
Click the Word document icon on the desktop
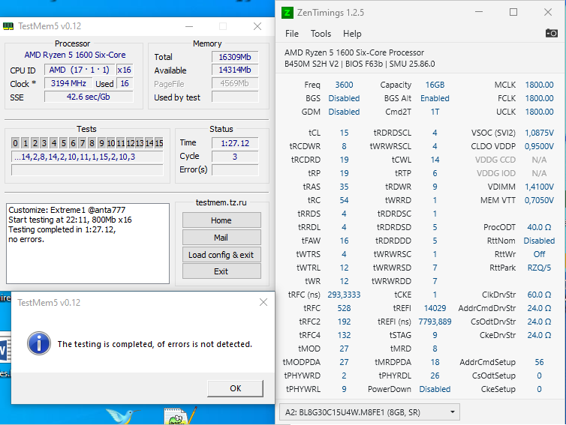click(5, 349)
